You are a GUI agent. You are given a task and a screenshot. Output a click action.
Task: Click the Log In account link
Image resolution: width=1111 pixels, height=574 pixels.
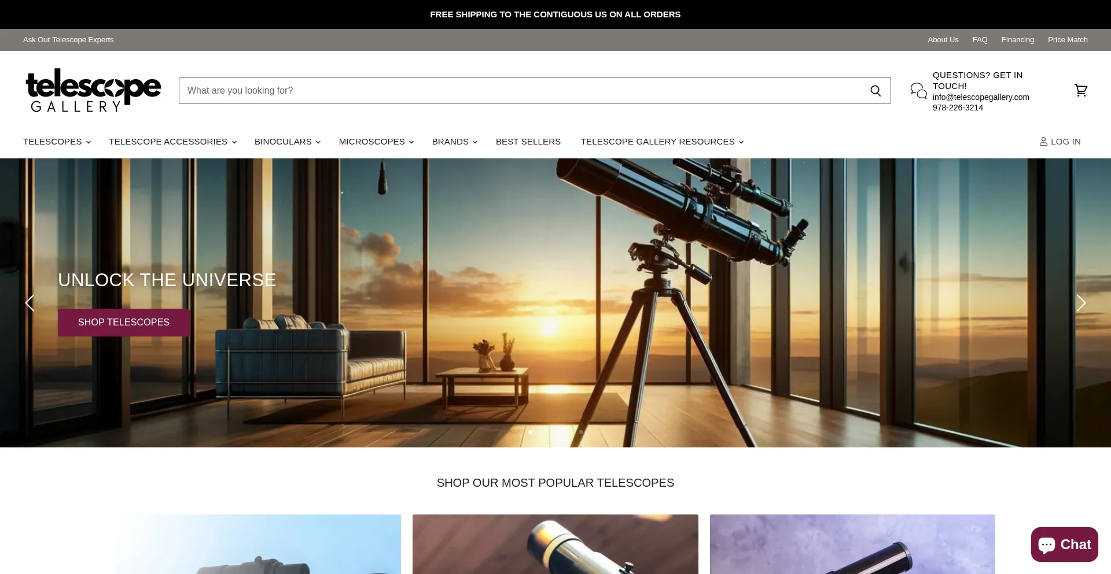tap(1060, 142)
